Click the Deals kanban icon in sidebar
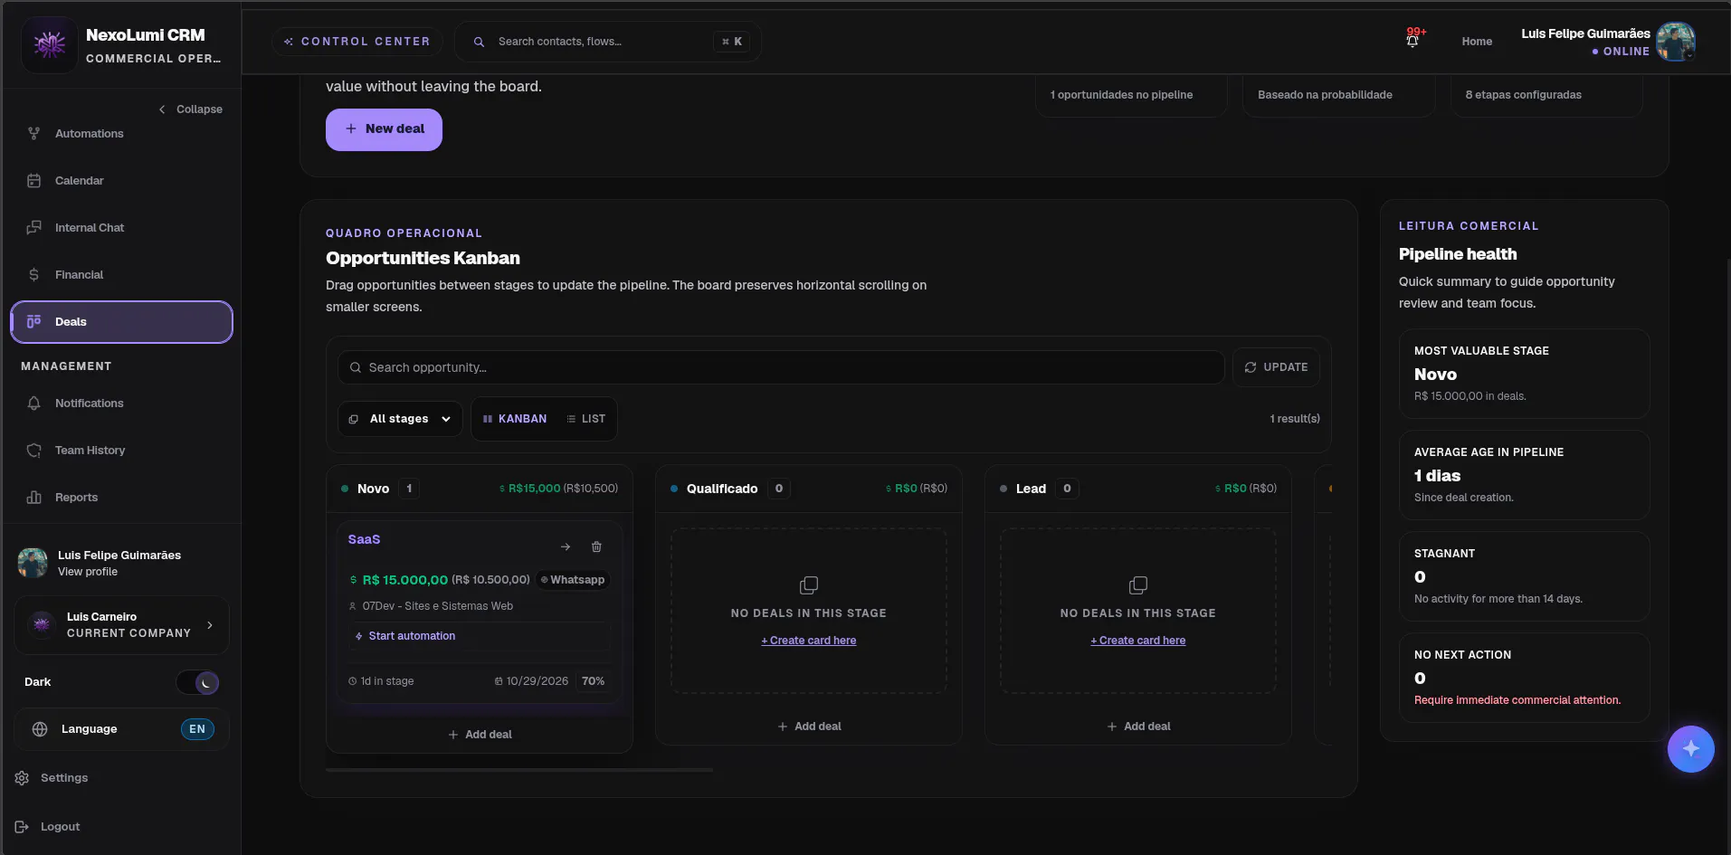The width and height of the screenshot is (1731, 855). click(33, 322)
